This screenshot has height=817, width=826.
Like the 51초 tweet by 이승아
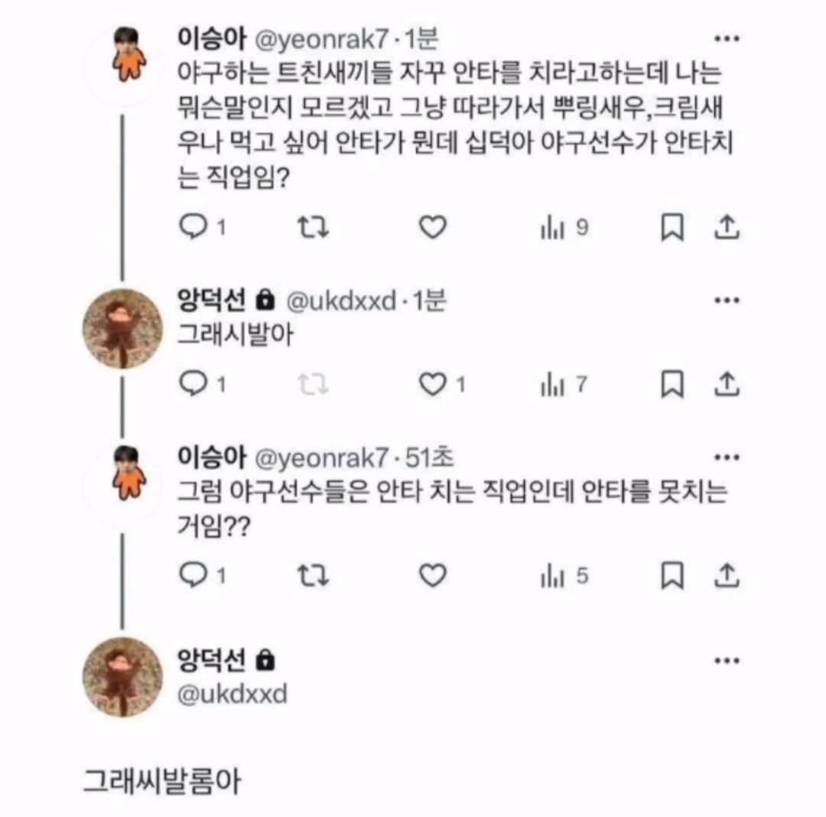tap(433, 575)
